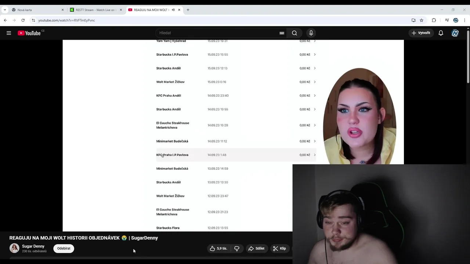
Task: Click the Yam Yam | Vyšehrad row
Action: tap(236, 41)
